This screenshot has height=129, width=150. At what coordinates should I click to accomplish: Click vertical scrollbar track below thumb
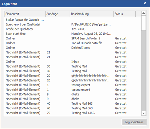(x=143, y=71)
